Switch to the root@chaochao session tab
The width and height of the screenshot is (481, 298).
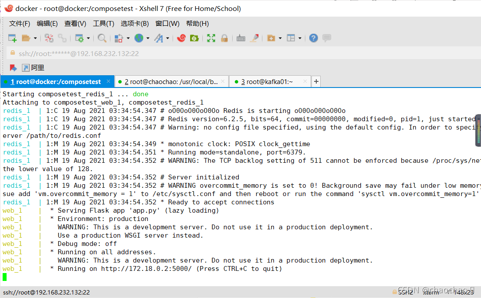click(x=171, y=82)
